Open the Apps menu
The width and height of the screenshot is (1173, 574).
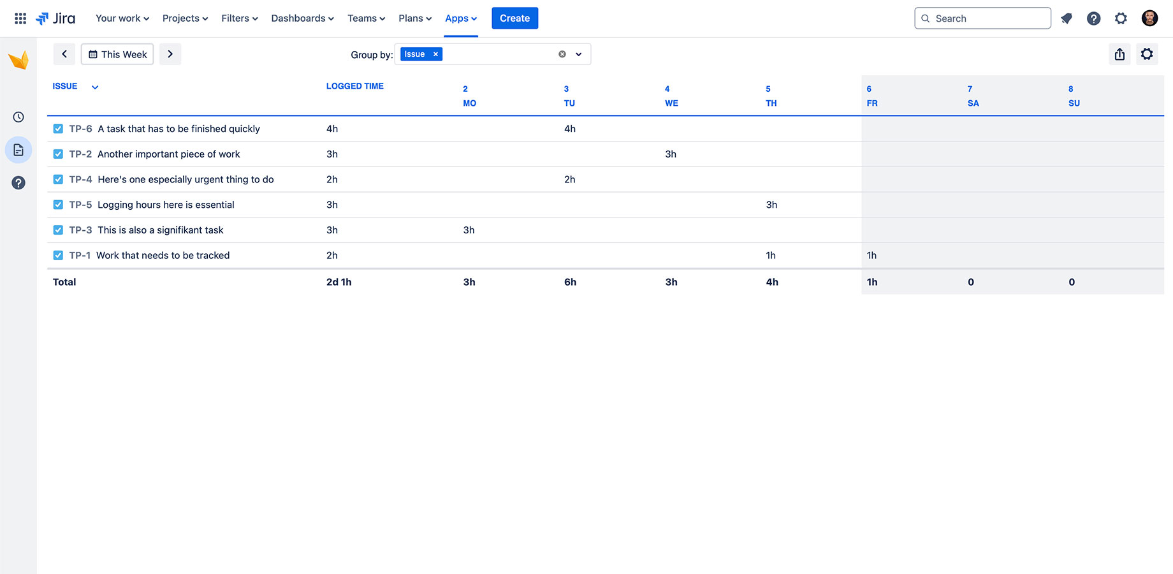tap(461, 18)
